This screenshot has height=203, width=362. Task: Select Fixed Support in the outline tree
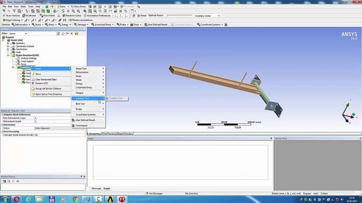pos(27,62)
